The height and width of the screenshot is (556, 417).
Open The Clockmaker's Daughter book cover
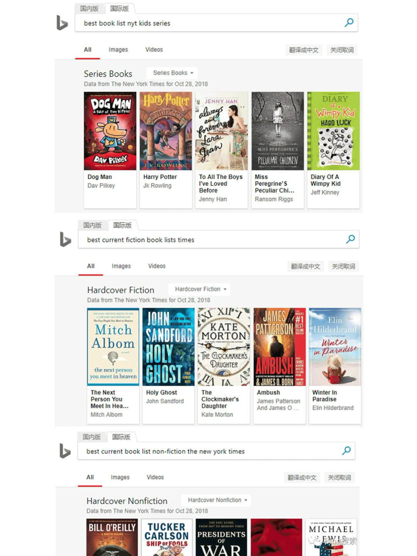click(x=224, y=347)
